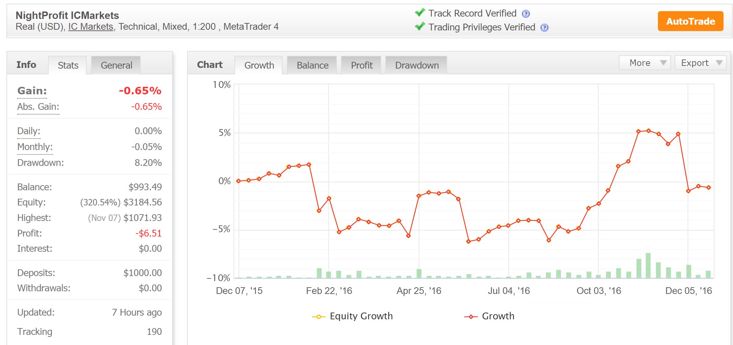Click the Chart panel heading

click(210, 65)
